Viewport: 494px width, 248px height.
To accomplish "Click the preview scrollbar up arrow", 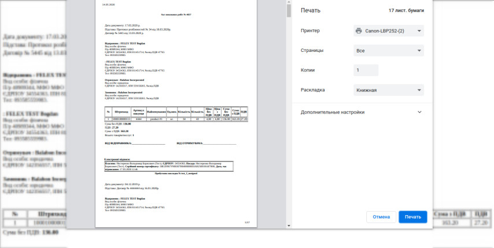I will tap(289, 2).
